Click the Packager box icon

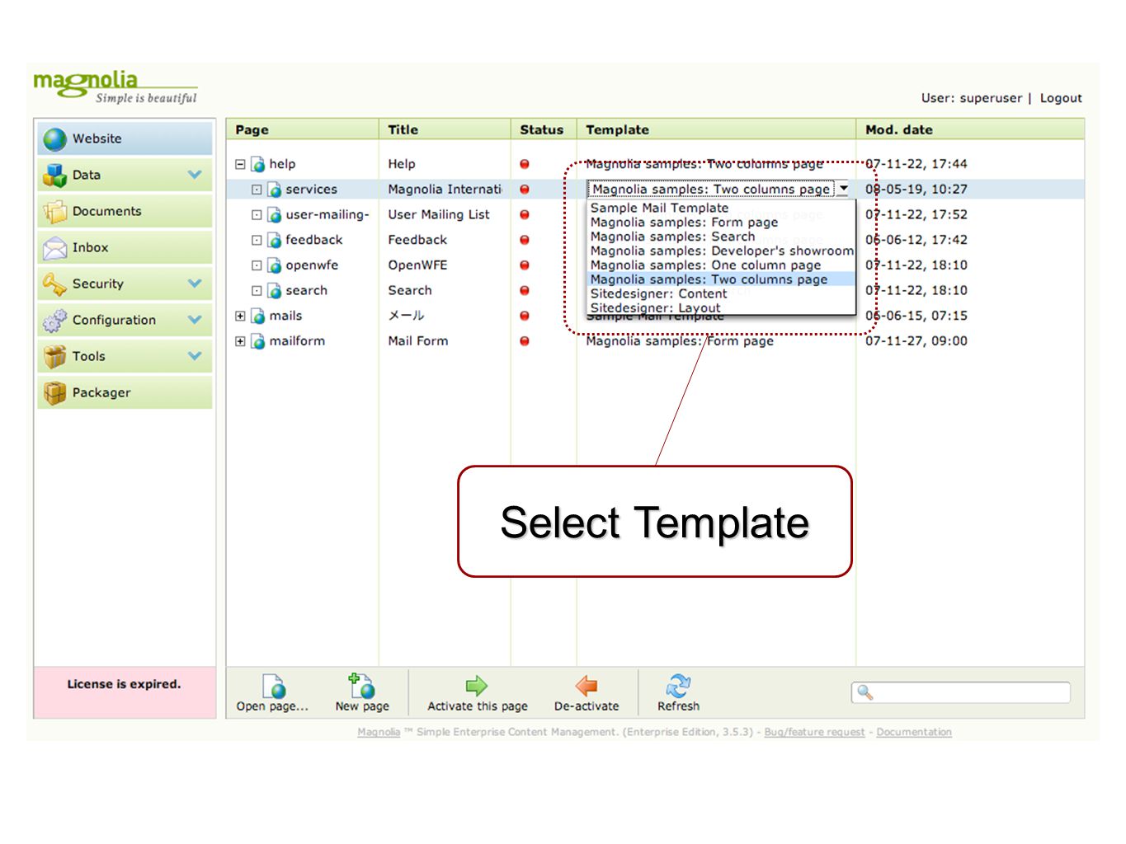click(x=55, y=393)
